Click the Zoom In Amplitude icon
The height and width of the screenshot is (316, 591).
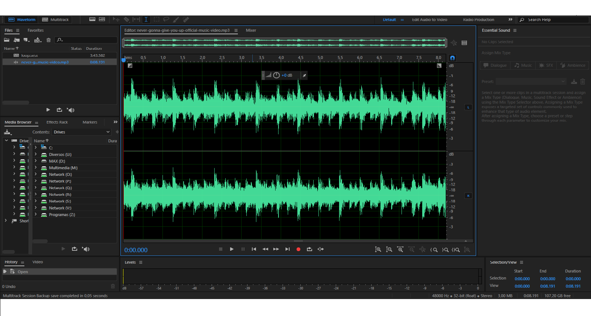click(x=378, y=250)
